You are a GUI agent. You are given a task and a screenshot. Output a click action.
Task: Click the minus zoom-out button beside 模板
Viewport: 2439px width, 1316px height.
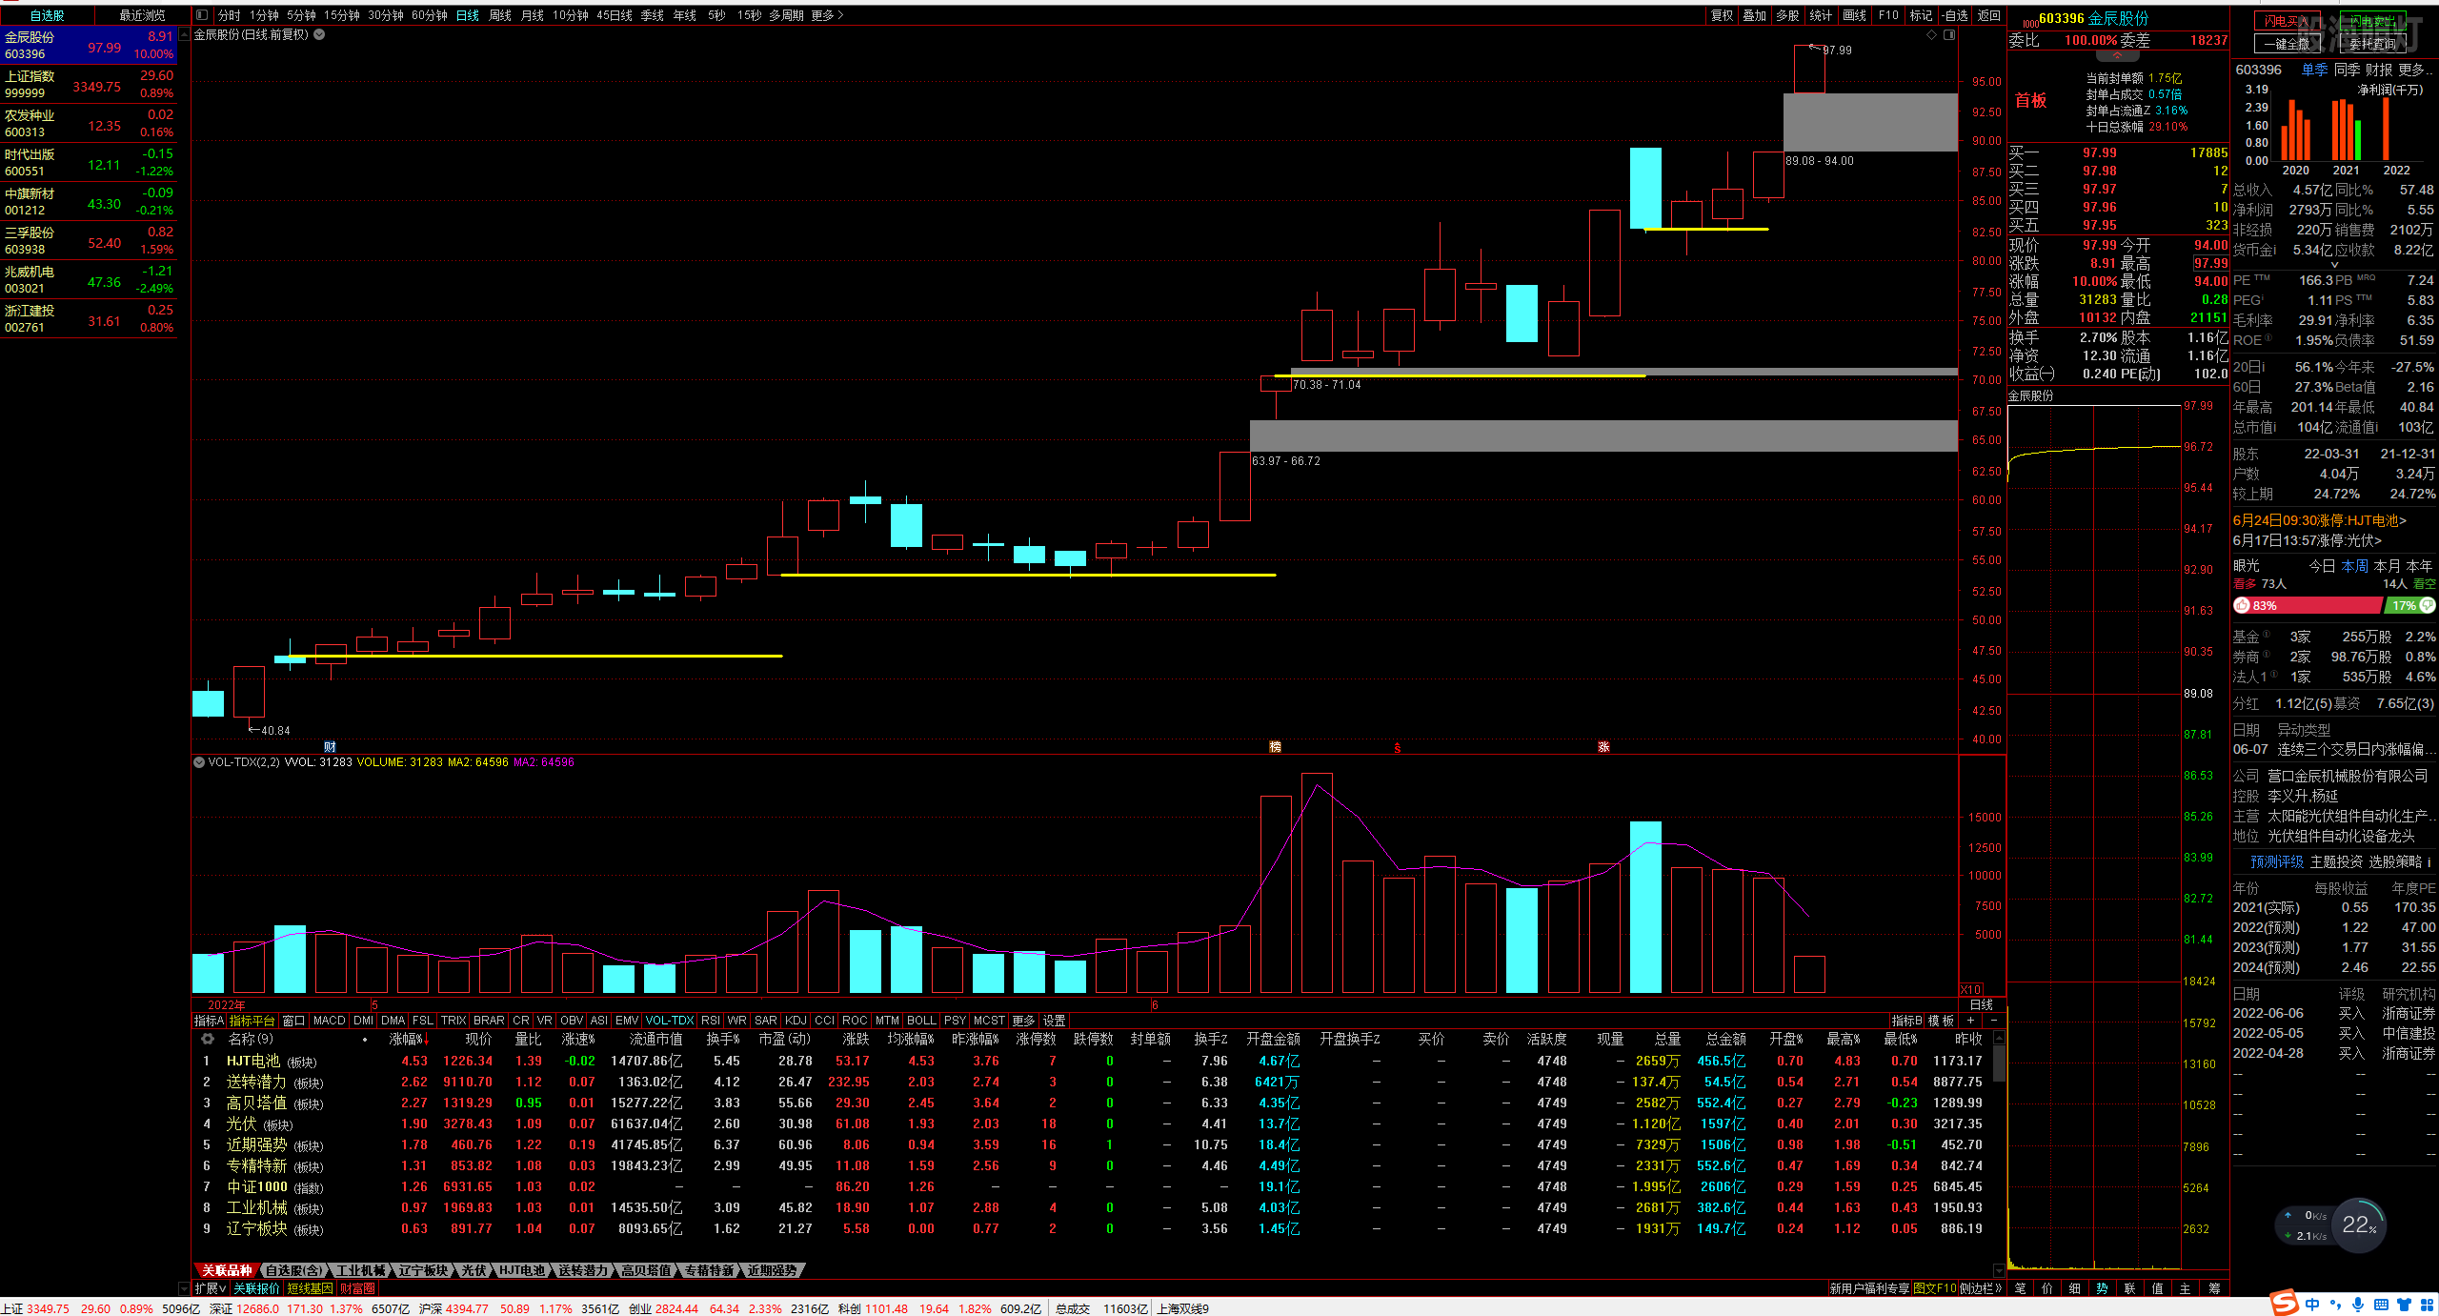click(x=1993, y=1020)
